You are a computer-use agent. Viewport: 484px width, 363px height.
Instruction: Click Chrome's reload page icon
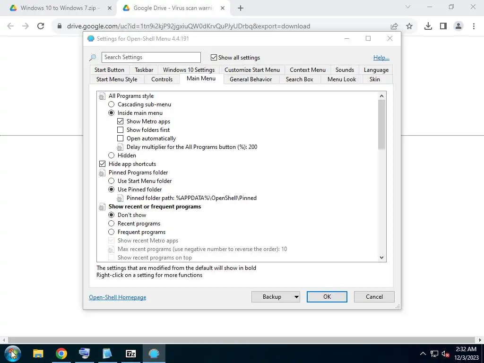(41, 26)
